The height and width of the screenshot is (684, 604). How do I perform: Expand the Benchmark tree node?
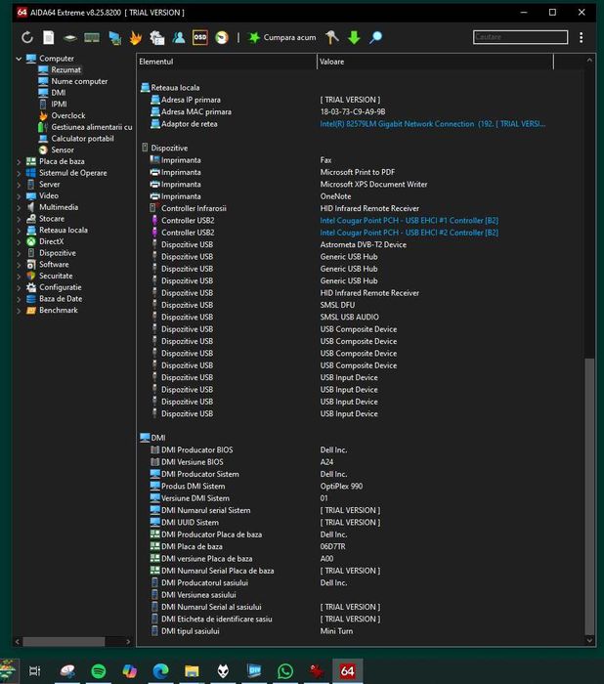pos(19,311)
